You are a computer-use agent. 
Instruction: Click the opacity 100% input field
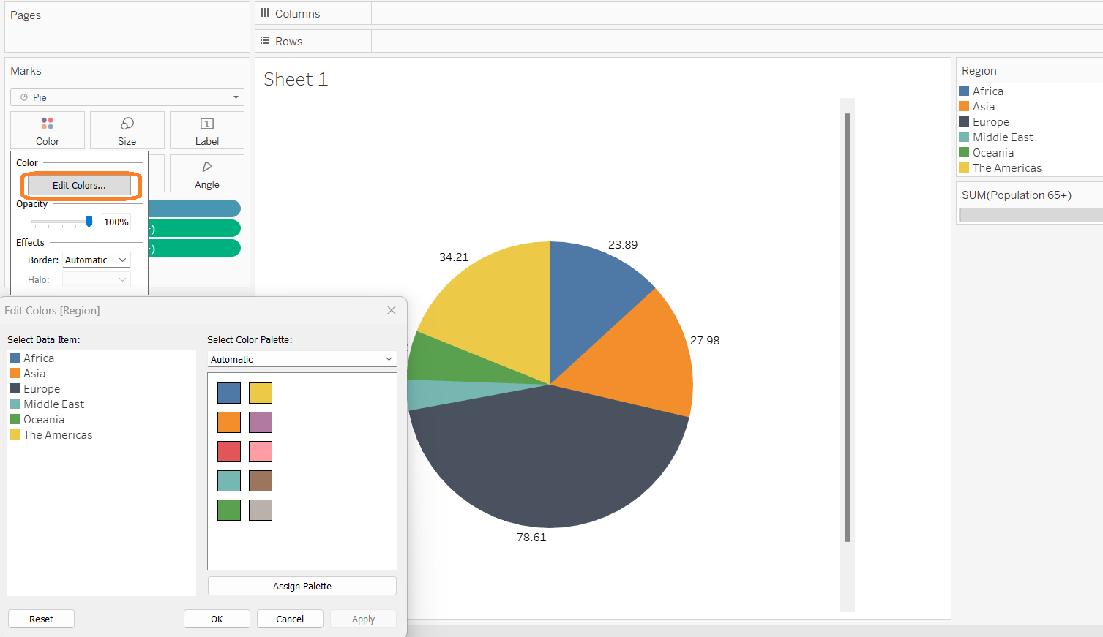116,222
